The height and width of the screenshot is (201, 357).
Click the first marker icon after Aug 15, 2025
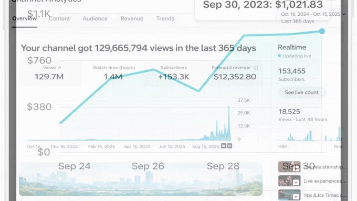point(224,146)
